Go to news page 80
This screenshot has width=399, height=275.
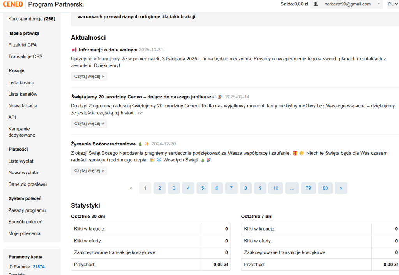[325, 188]
